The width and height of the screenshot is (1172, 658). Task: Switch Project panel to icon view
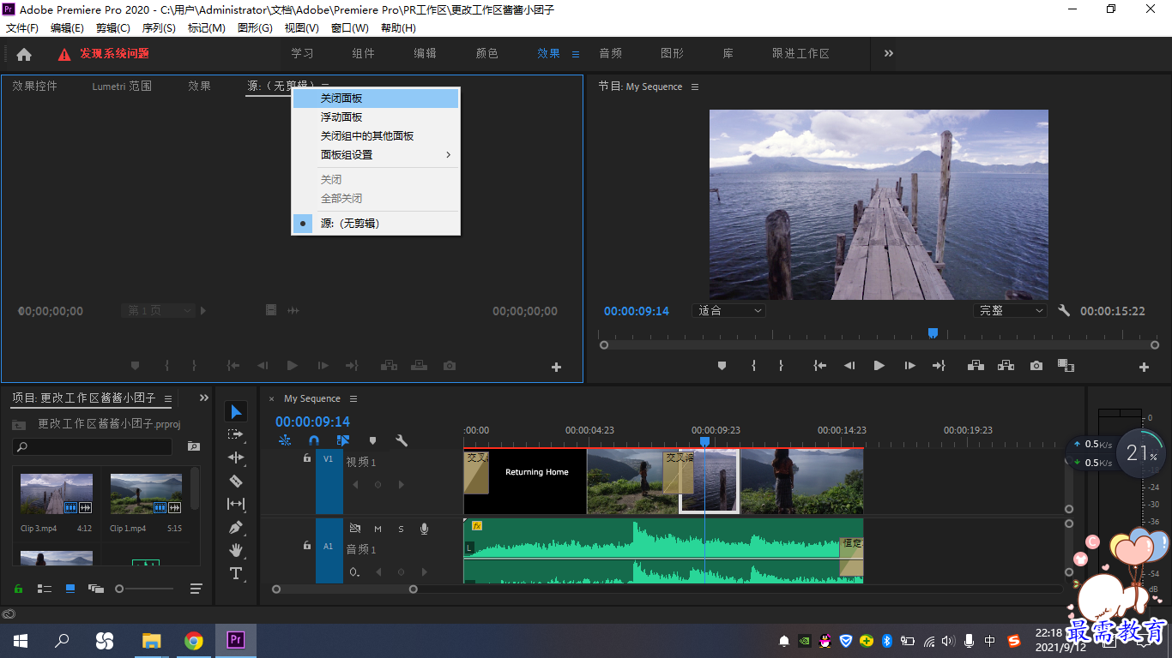point(70,589)
